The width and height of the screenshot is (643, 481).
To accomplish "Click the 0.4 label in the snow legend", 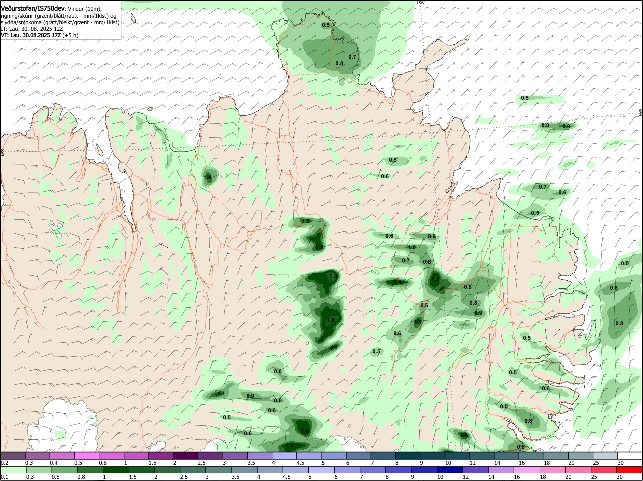I will tap(54, 462).
